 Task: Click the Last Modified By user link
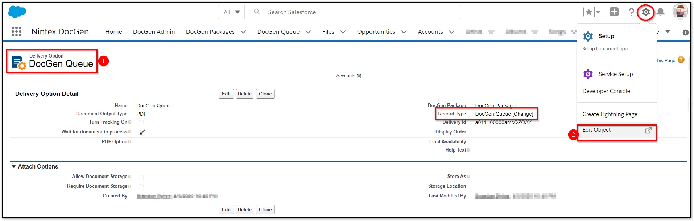click(492, 196)
